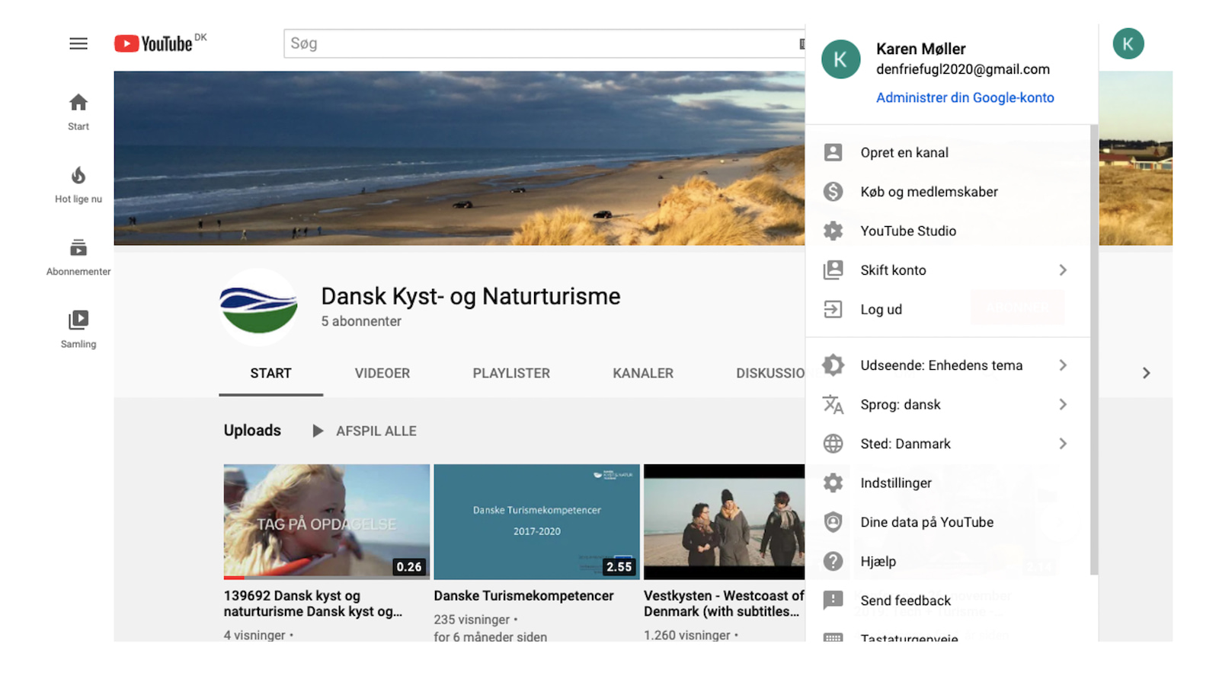
Task: Open the Danske Turismekompetencer video thumbnail
Action: tap(536, 521)
